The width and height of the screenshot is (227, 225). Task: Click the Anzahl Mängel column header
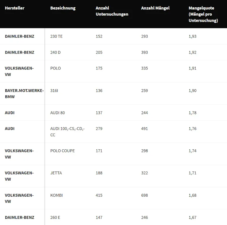click(155, 8)
